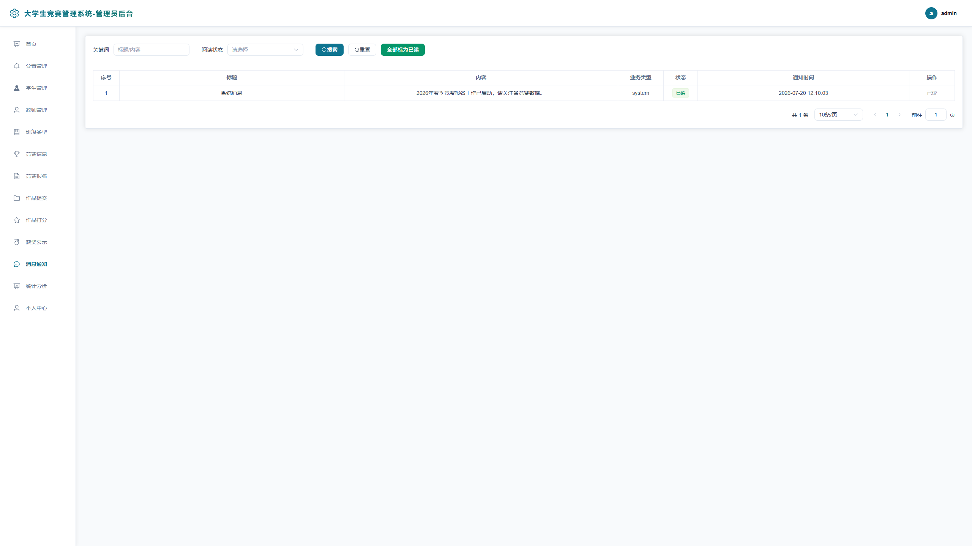Click the document icon for 竞赛报名
Image resolution: width=972 pixels, height=546 pixels.
pos(17,176)
